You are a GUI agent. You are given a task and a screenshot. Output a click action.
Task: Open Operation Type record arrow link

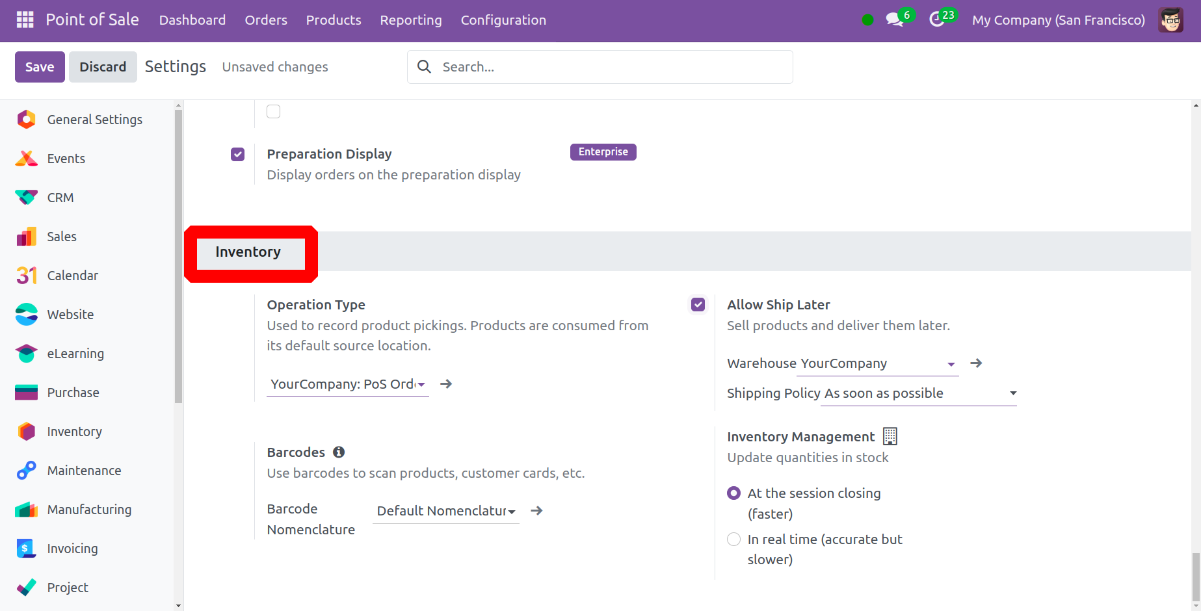pos(446,384)
